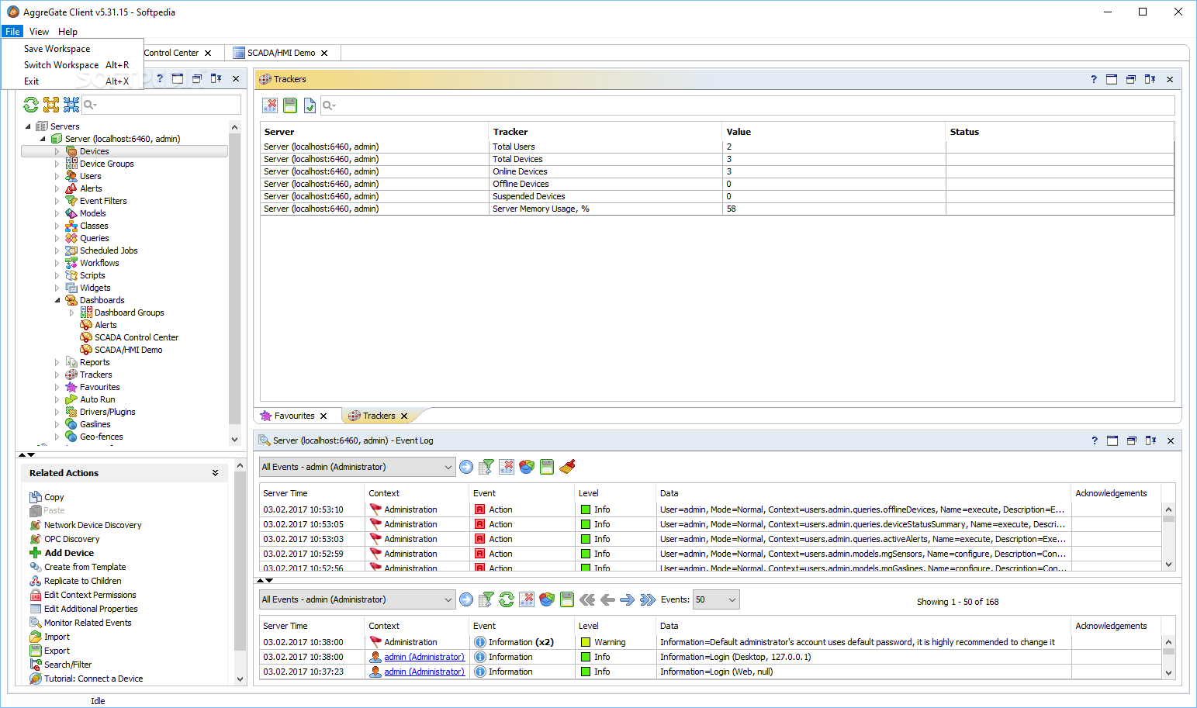
Task: Click the pie chart icon in upper event log toolbar
Action: [x=527, y=467]
